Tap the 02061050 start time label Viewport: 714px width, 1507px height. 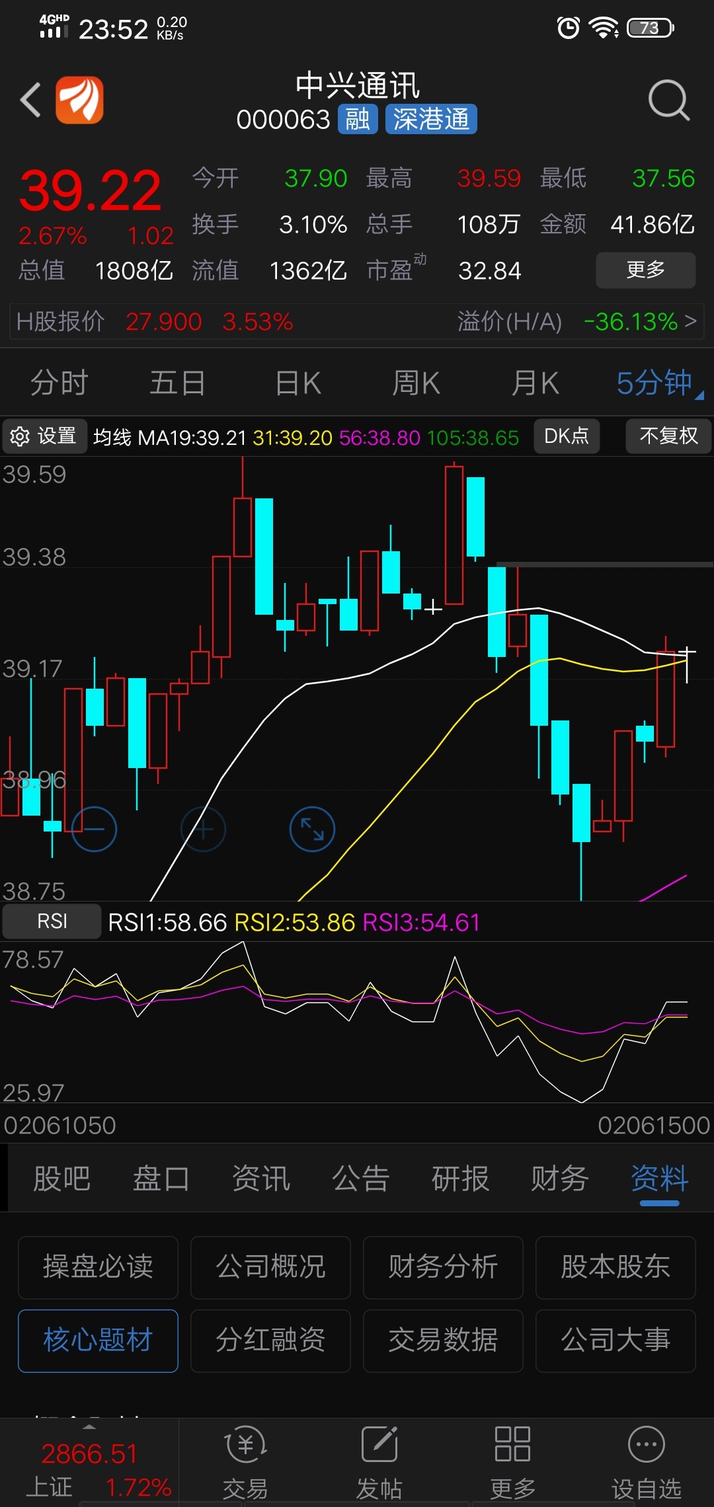[59, 1125]
